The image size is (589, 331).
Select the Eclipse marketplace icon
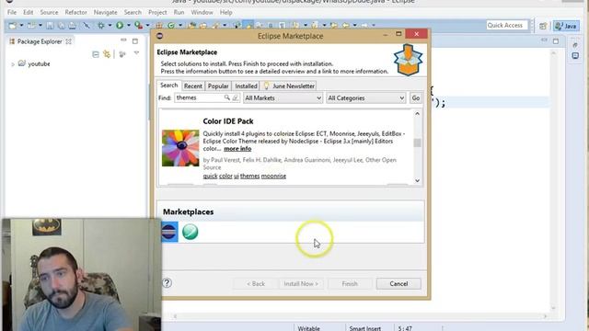169,232
